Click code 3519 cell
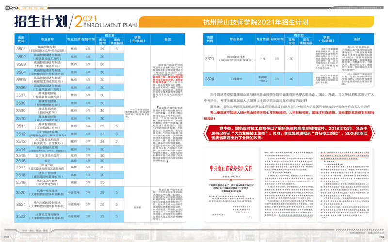388x242 pixels. [x=21, y=182]
